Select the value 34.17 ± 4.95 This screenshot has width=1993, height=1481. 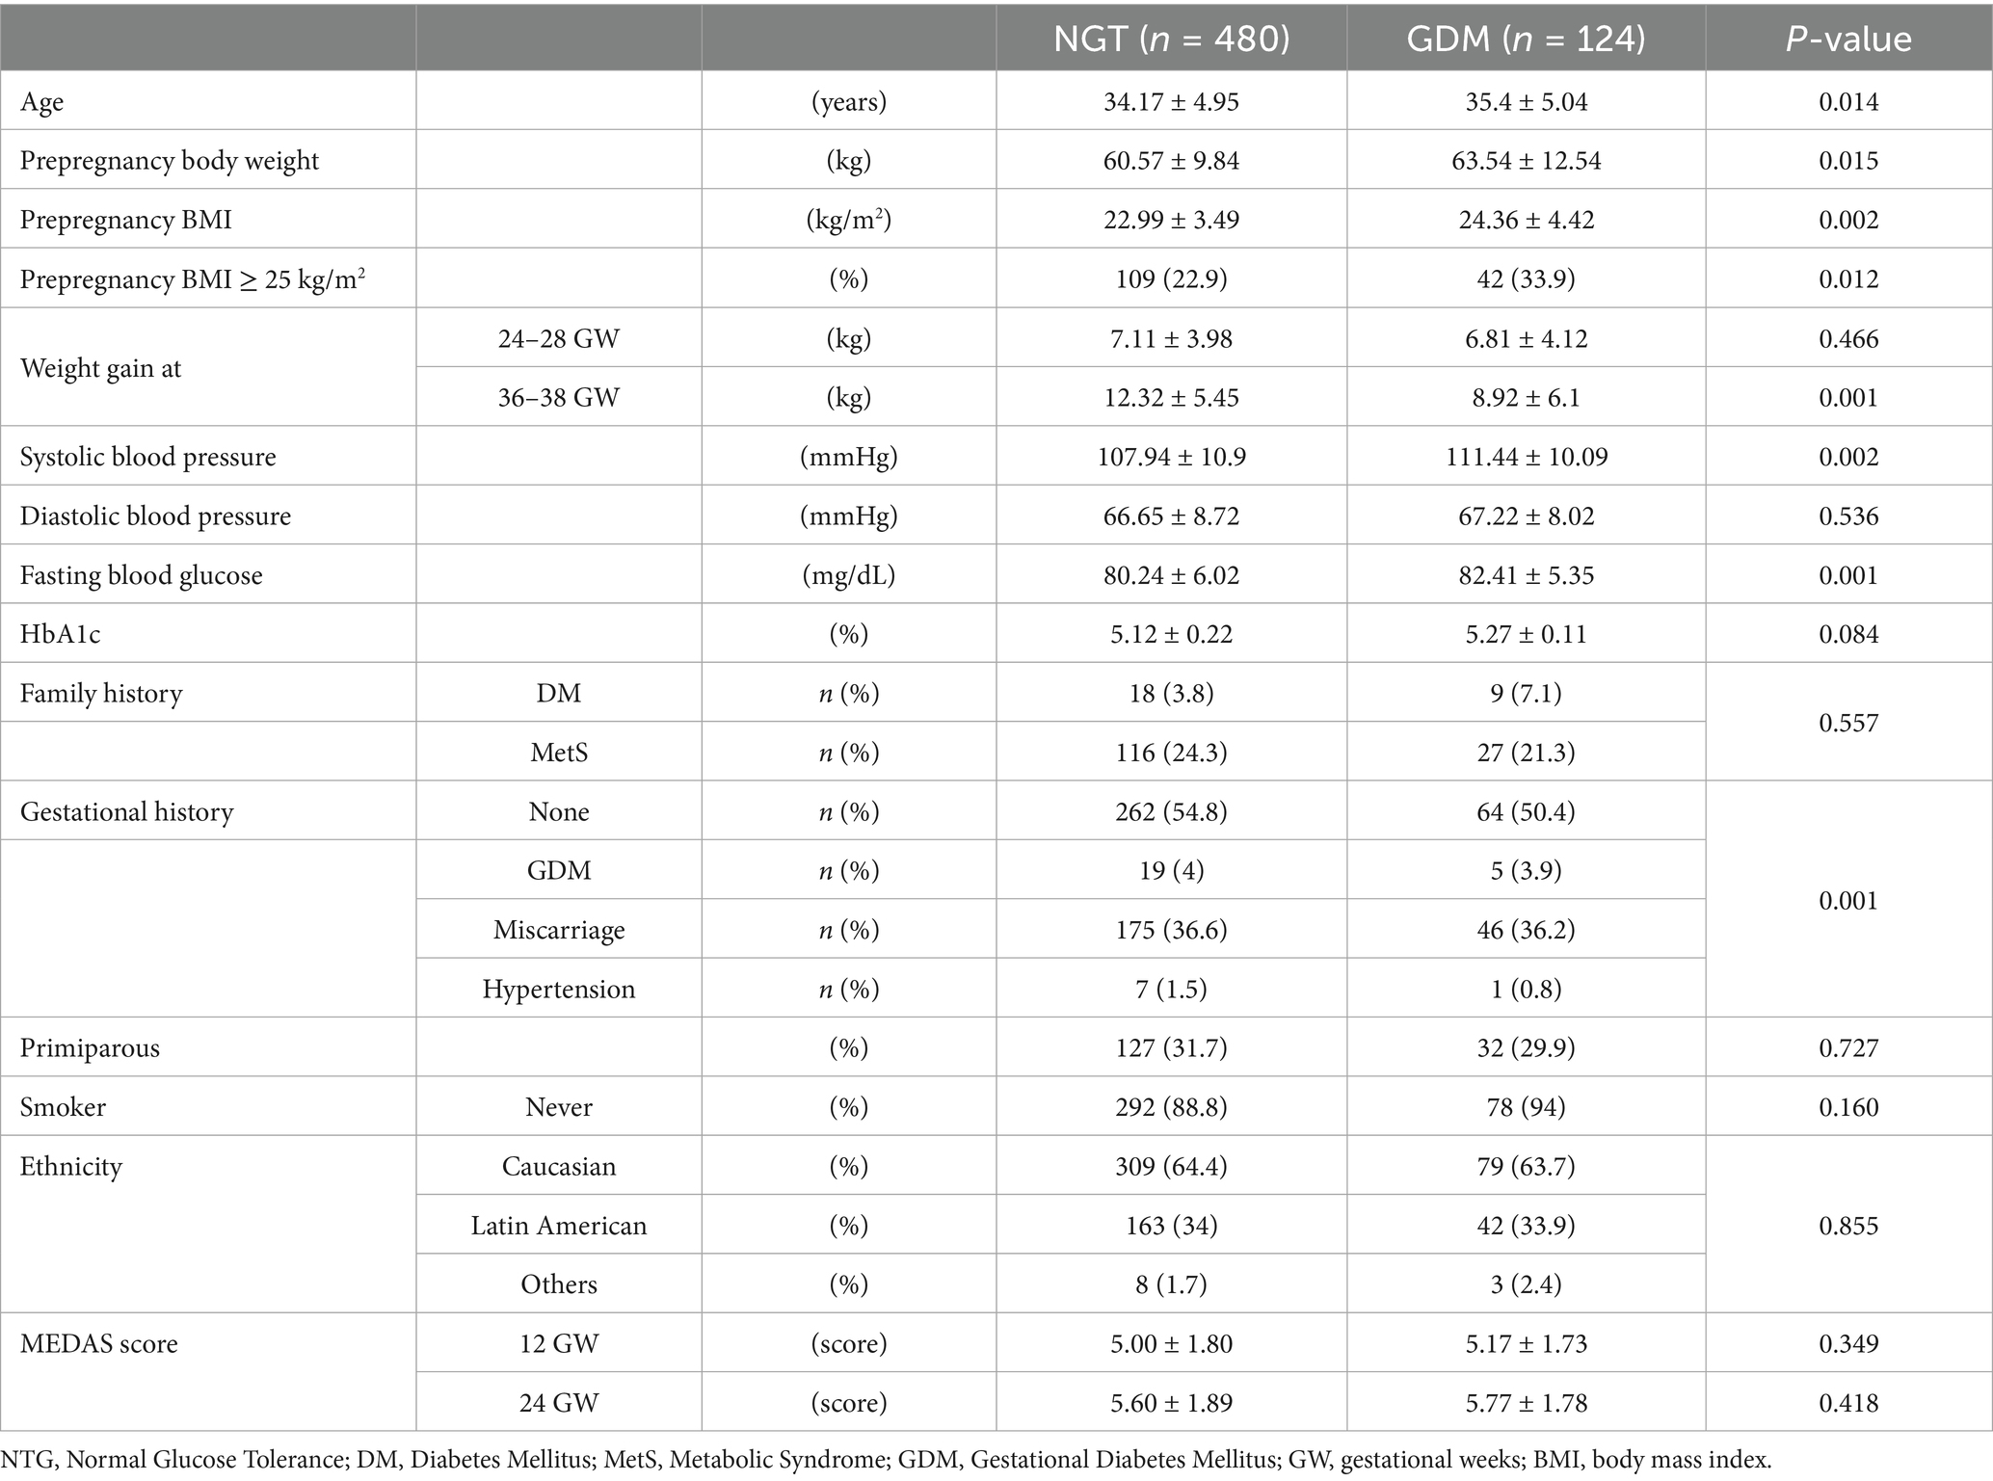point(1171,102)
